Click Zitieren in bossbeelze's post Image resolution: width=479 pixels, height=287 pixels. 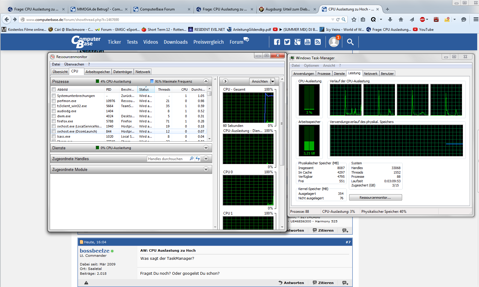click(x=323, y=283)
